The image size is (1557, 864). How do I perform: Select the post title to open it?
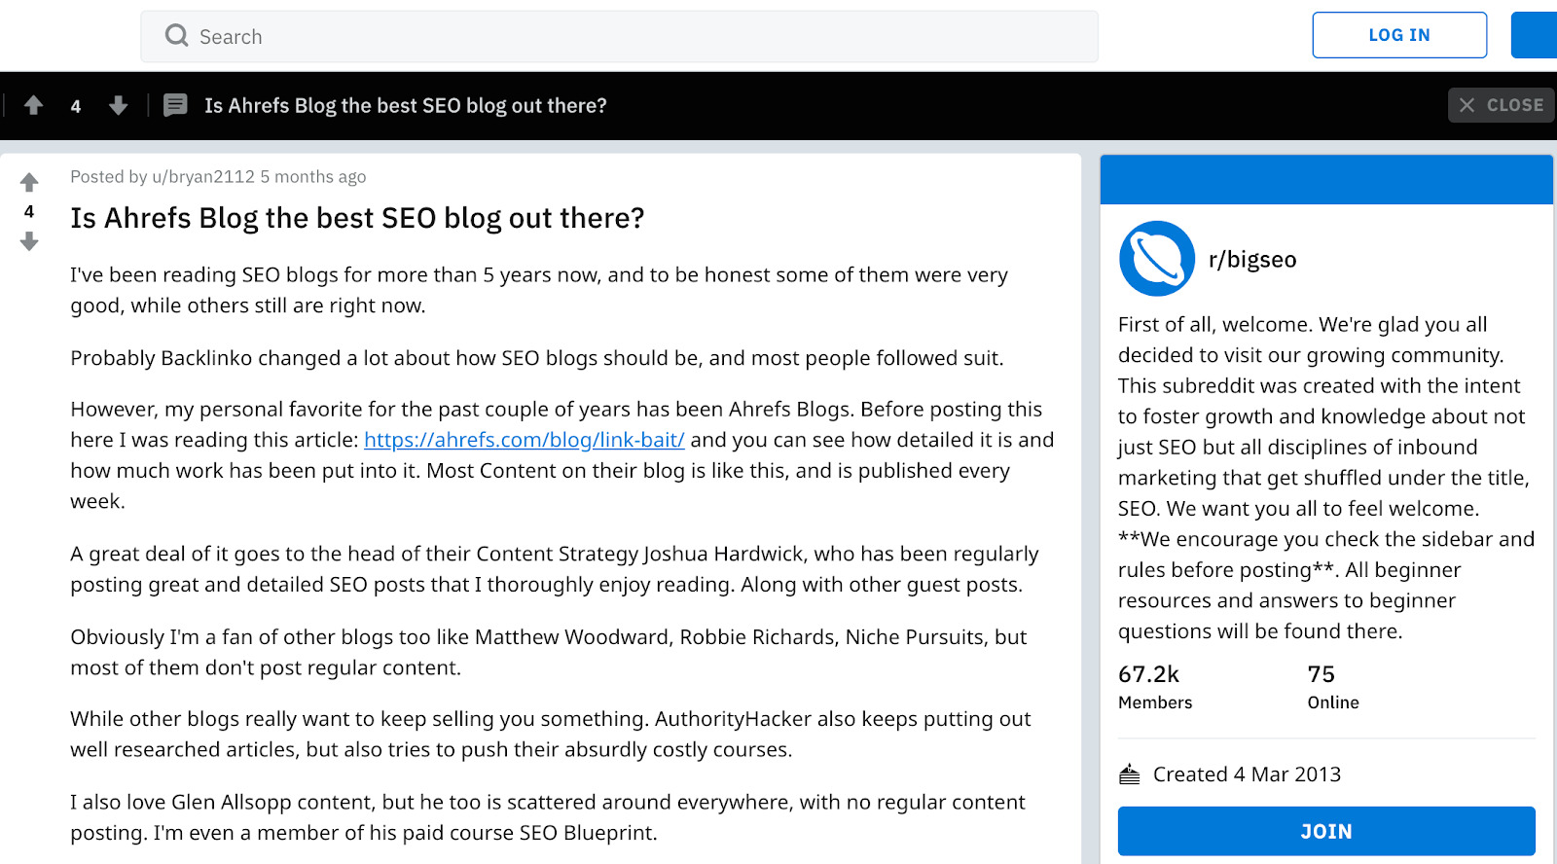(356, 218)
